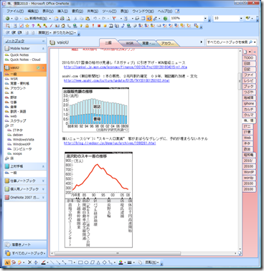Expand the 仕事ノートブック notebook
The image size is (264, 271).
43,181
